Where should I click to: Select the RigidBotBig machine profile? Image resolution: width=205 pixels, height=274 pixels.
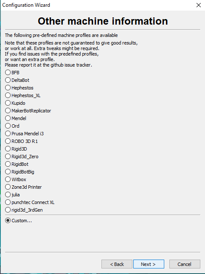[20, 172]
